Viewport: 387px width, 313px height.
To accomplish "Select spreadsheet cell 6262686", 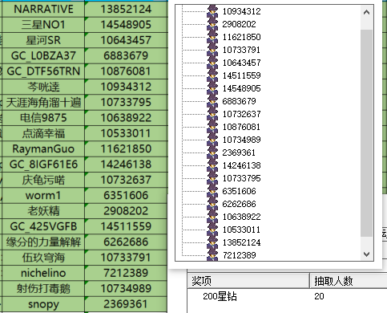I will (x=126, y=242).
